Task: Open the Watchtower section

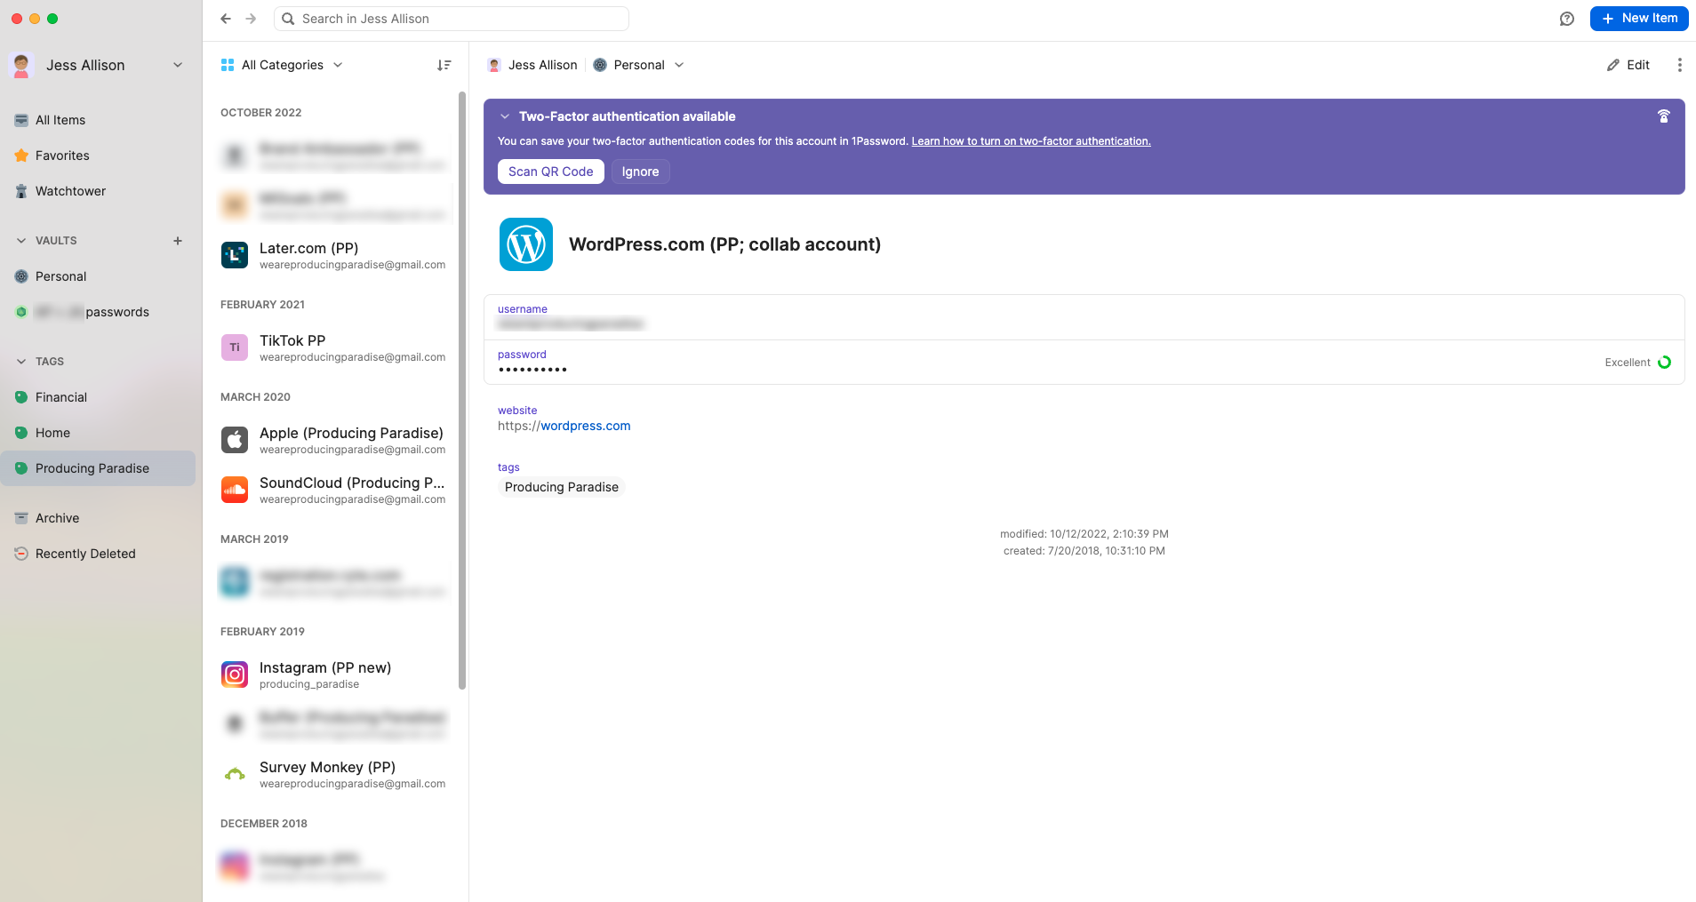Action: pos(69,191)
